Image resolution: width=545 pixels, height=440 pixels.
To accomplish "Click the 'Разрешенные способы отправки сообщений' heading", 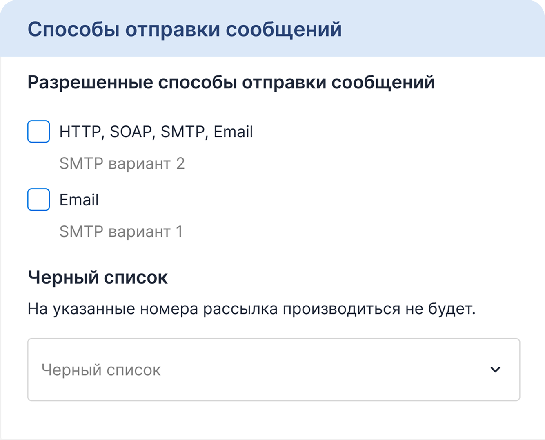I will click(231, 83).
